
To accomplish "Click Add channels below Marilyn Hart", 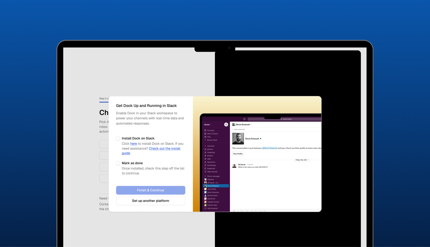I will (211, 208).
